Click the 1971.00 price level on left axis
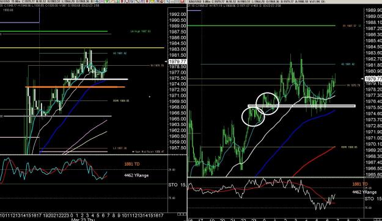 click(x=178, y=96)
